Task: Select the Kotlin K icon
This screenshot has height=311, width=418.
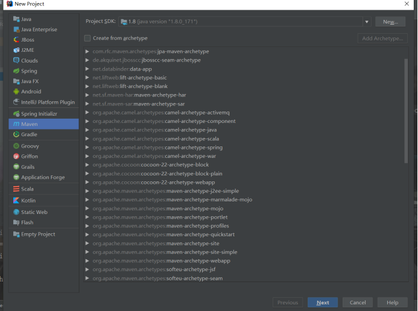Action: point(16,200)
